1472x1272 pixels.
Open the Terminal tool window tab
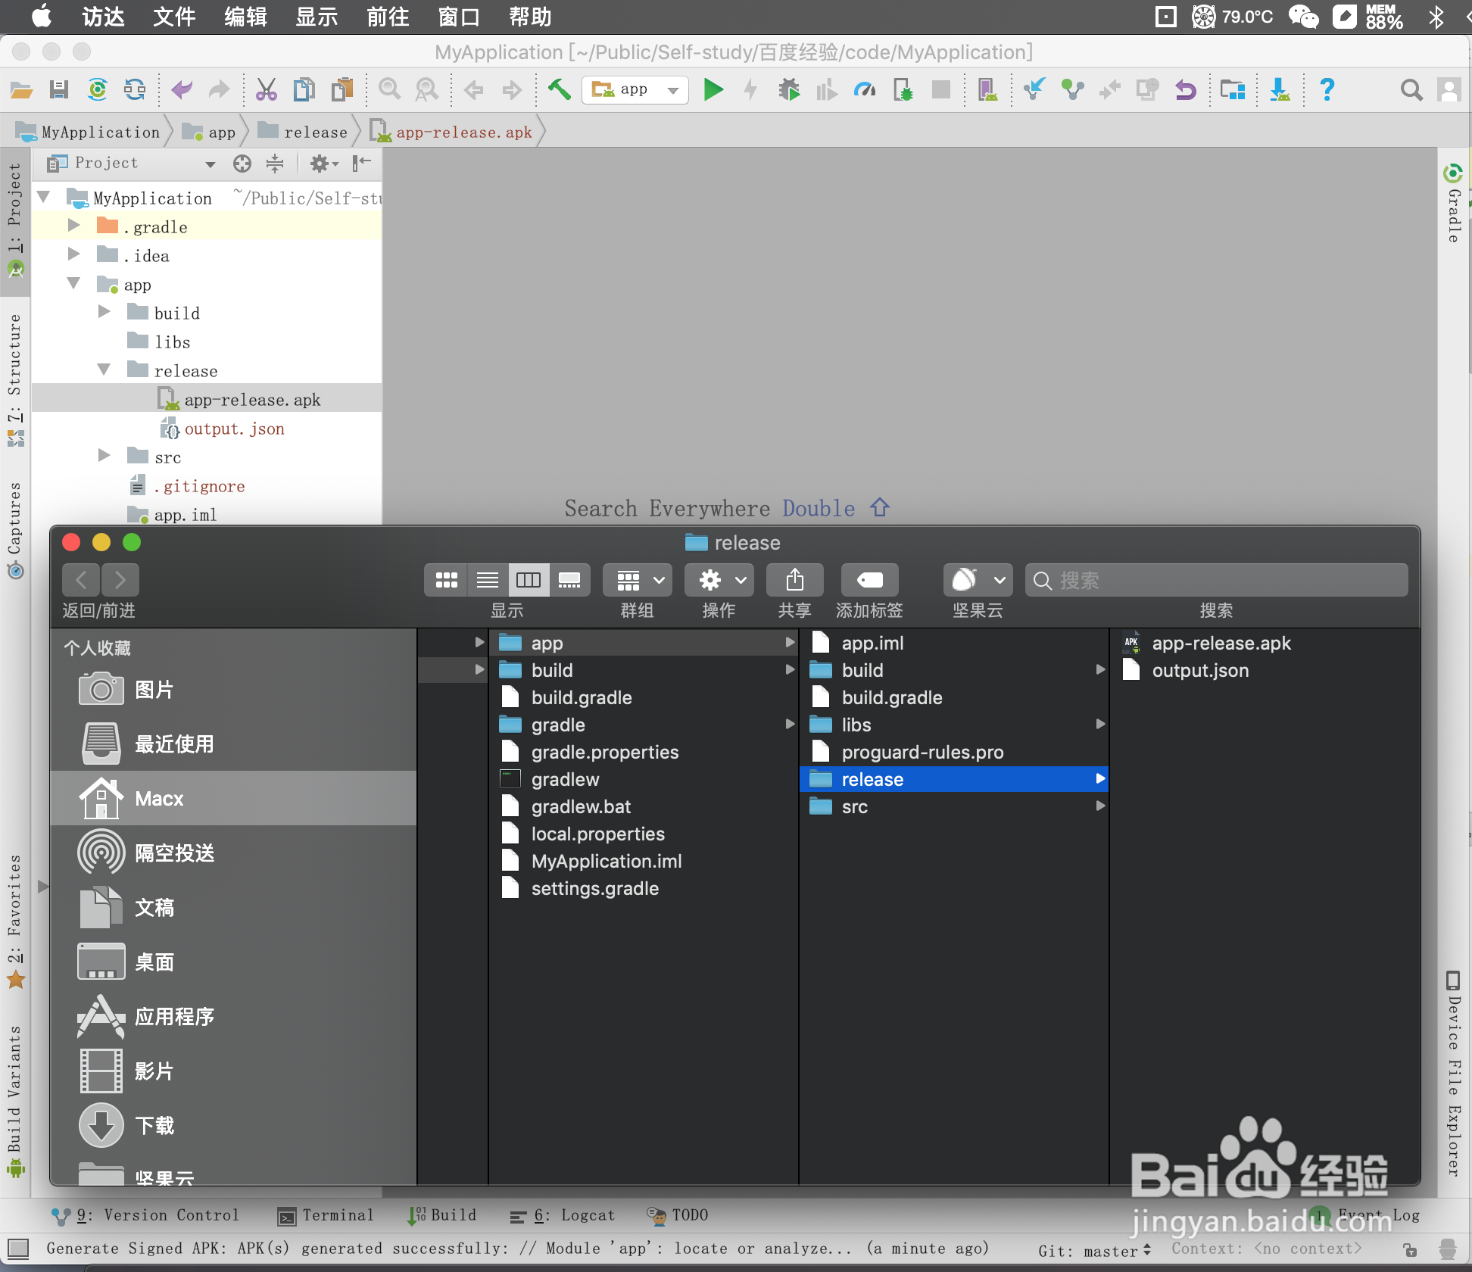[x=326, y=1215]
